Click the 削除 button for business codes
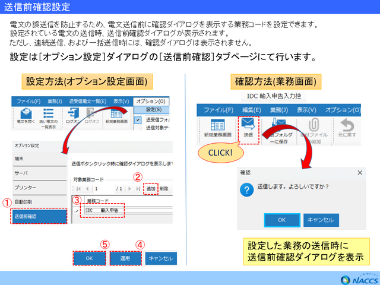The width and height of the screenshot is (380, 285). pyautogui.click(x=164, y=189)
